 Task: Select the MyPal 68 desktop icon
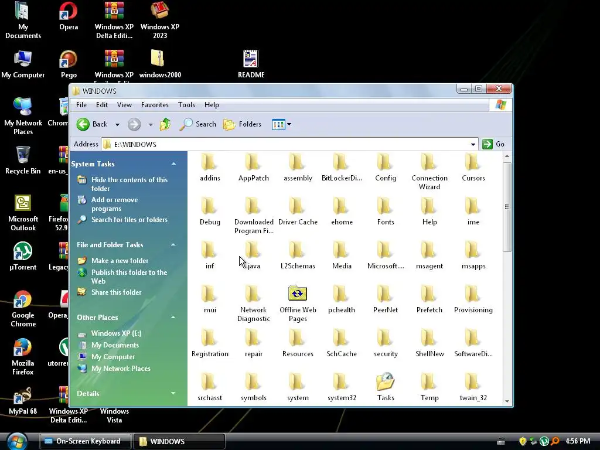click(23, 401)
